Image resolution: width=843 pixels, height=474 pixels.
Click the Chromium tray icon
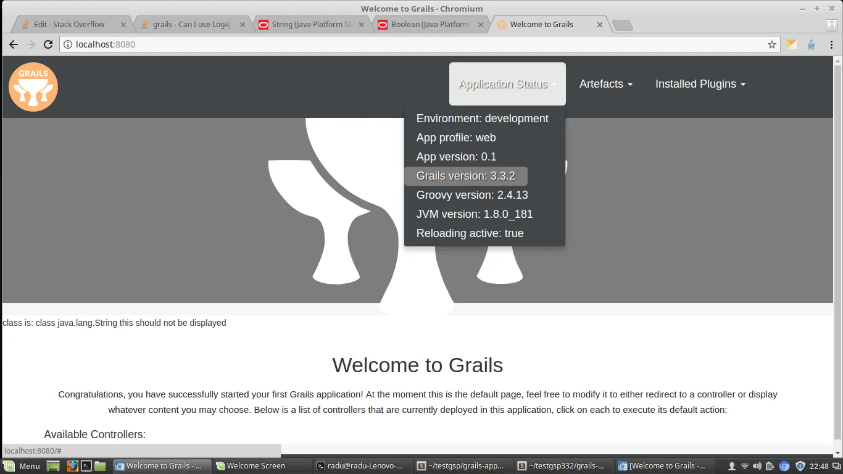784,466
